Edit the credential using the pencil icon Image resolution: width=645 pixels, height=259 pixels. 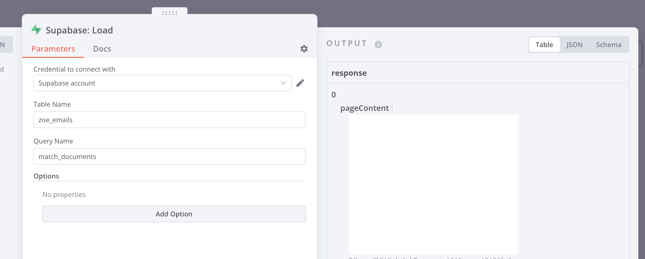point(300,83)
